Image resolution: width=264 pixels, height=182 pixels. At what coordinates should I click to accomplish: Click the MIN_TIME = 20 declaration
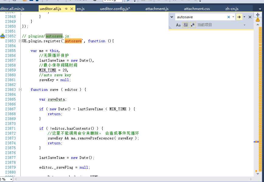click(x=54, y=70)
